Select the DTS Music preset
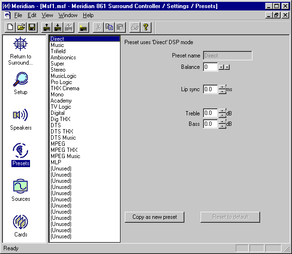Image resolution: width=292 pixels, height=254 pixels. tap(85, 138)
